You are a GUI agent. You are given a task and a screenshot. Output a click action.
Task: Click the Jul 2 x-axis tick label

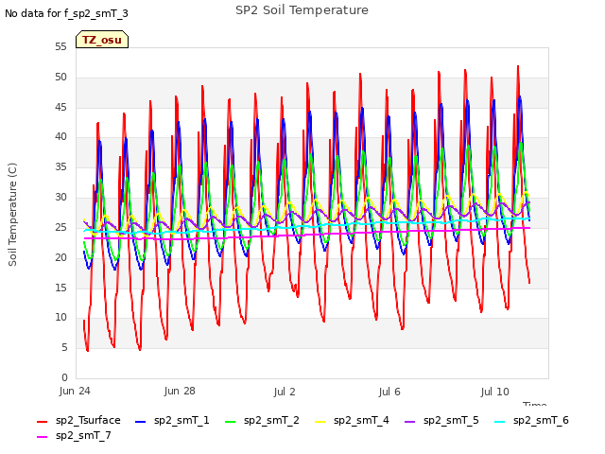[x=285, y=392]
